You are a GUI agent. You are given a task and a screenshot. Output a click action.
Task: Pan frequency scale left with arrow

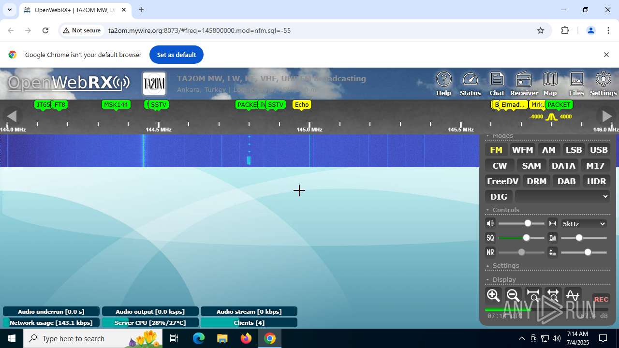pyautogui.click(x=12, y=116)
